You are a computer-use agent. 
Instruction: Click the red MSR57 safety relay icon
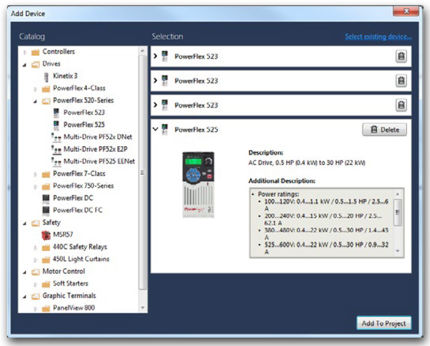pyautogui.click(x=46, y=235)
